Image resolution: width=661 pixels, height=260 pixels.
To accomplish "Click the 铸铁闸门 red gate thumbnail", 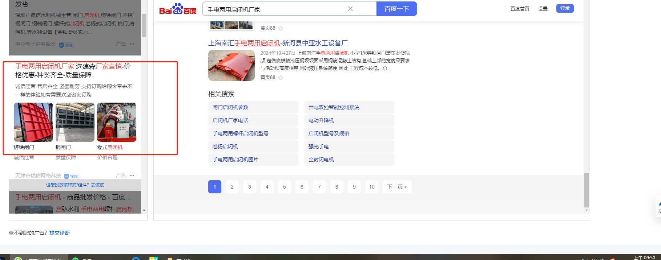I will (33, 122).
